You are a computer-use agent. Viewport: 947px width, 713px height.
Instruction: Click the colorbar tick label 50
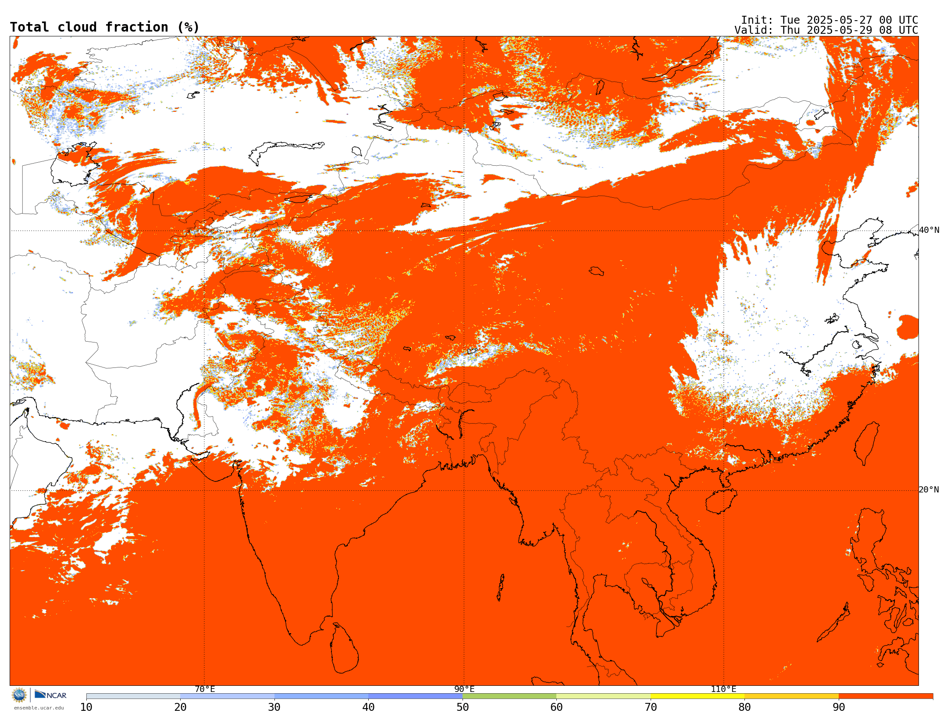pyautogui.click(x=463, y=707)
